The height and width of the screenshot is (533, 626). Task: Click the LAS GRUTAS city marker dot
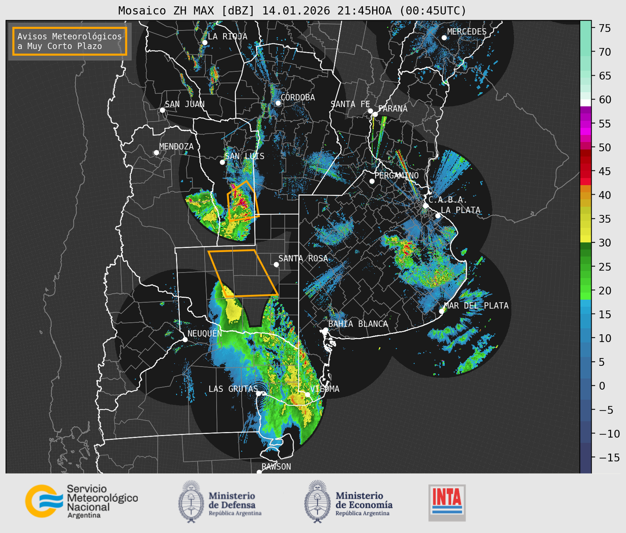click(259, 394)
